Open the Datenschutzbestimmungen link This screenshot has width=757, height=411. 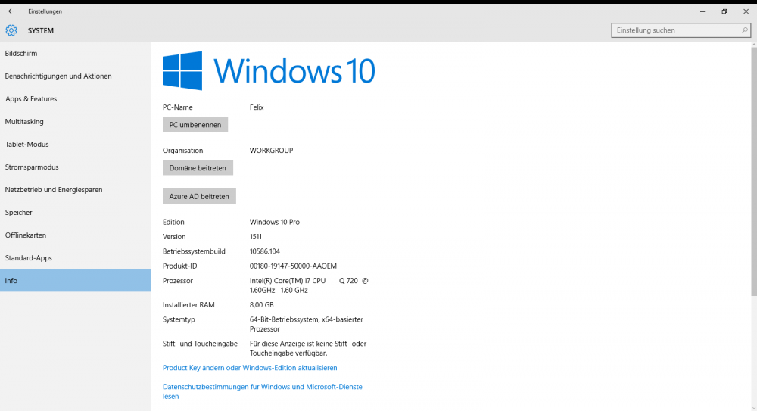point(262,387)
